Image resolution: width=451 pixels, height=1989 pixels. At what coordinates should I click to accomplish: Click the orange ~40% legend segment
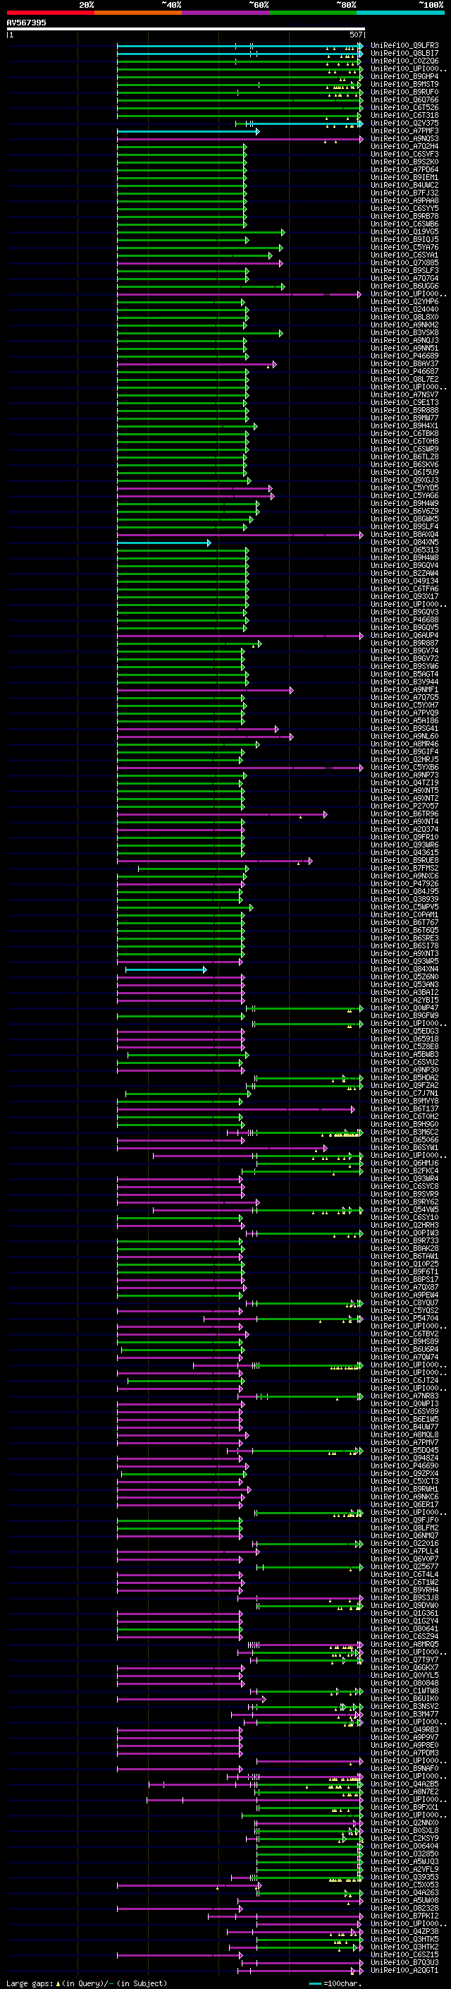pos(138,13)
